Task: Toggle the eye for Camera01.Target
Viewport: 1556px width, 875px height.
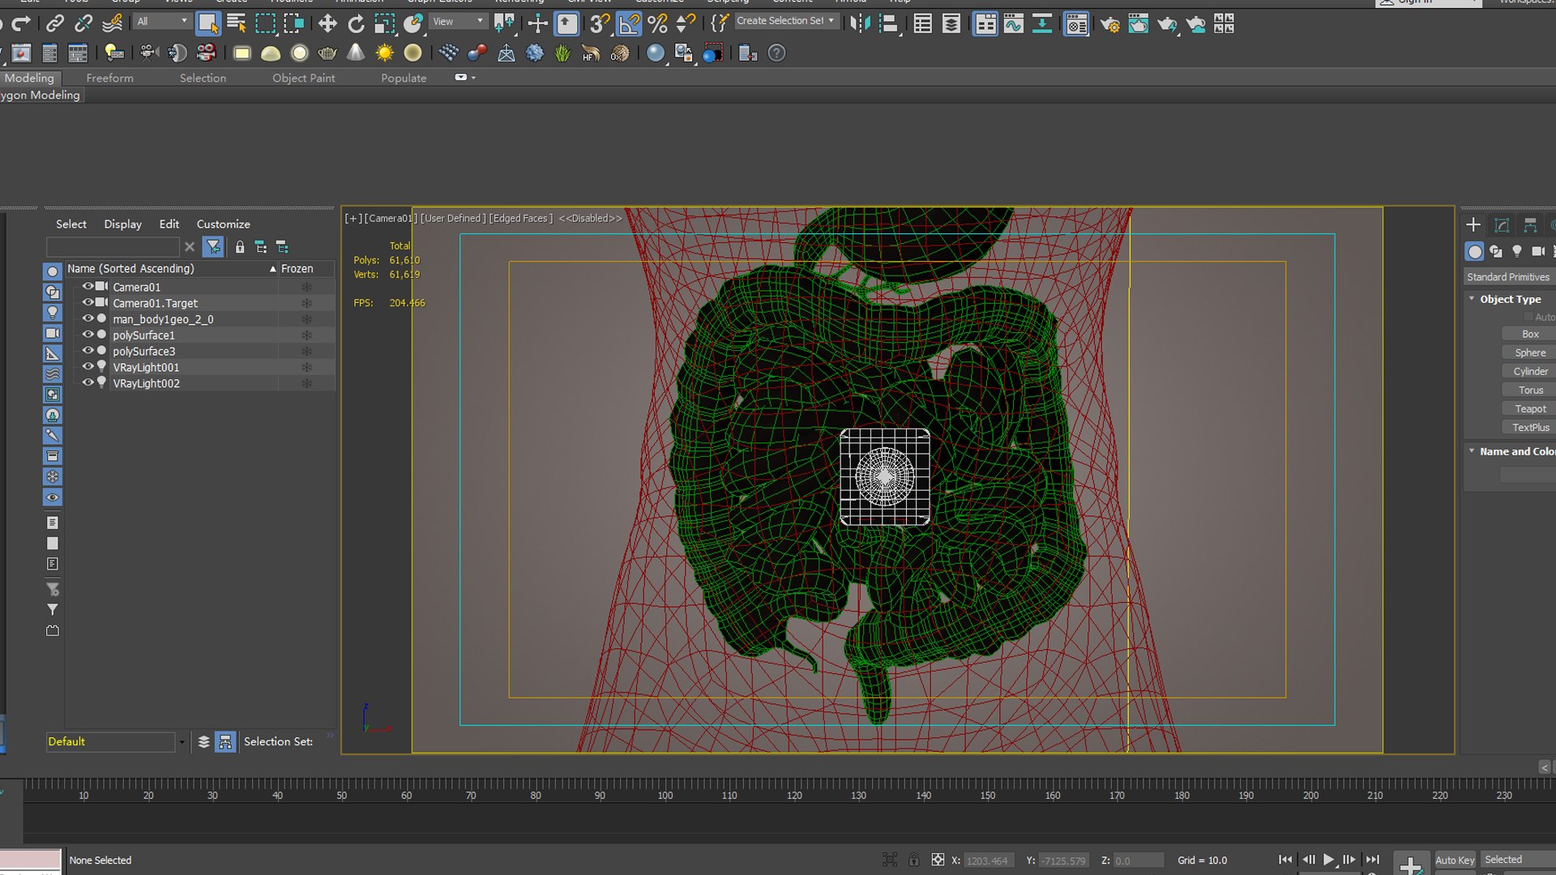Action: point(88,302)
